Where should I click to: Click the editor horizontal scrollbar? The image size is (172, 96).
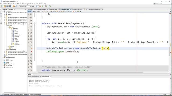pyautogui.click(x=91, y=72)
